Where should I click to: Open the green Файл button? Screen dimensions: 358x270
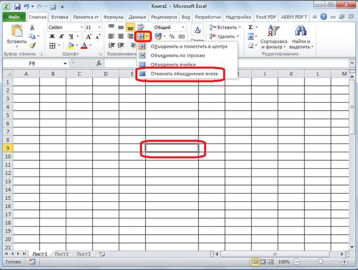click(14, 17)
